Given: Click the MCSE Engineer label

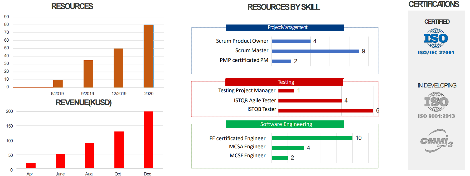Looking at the screenshot, I should [248, 155].
